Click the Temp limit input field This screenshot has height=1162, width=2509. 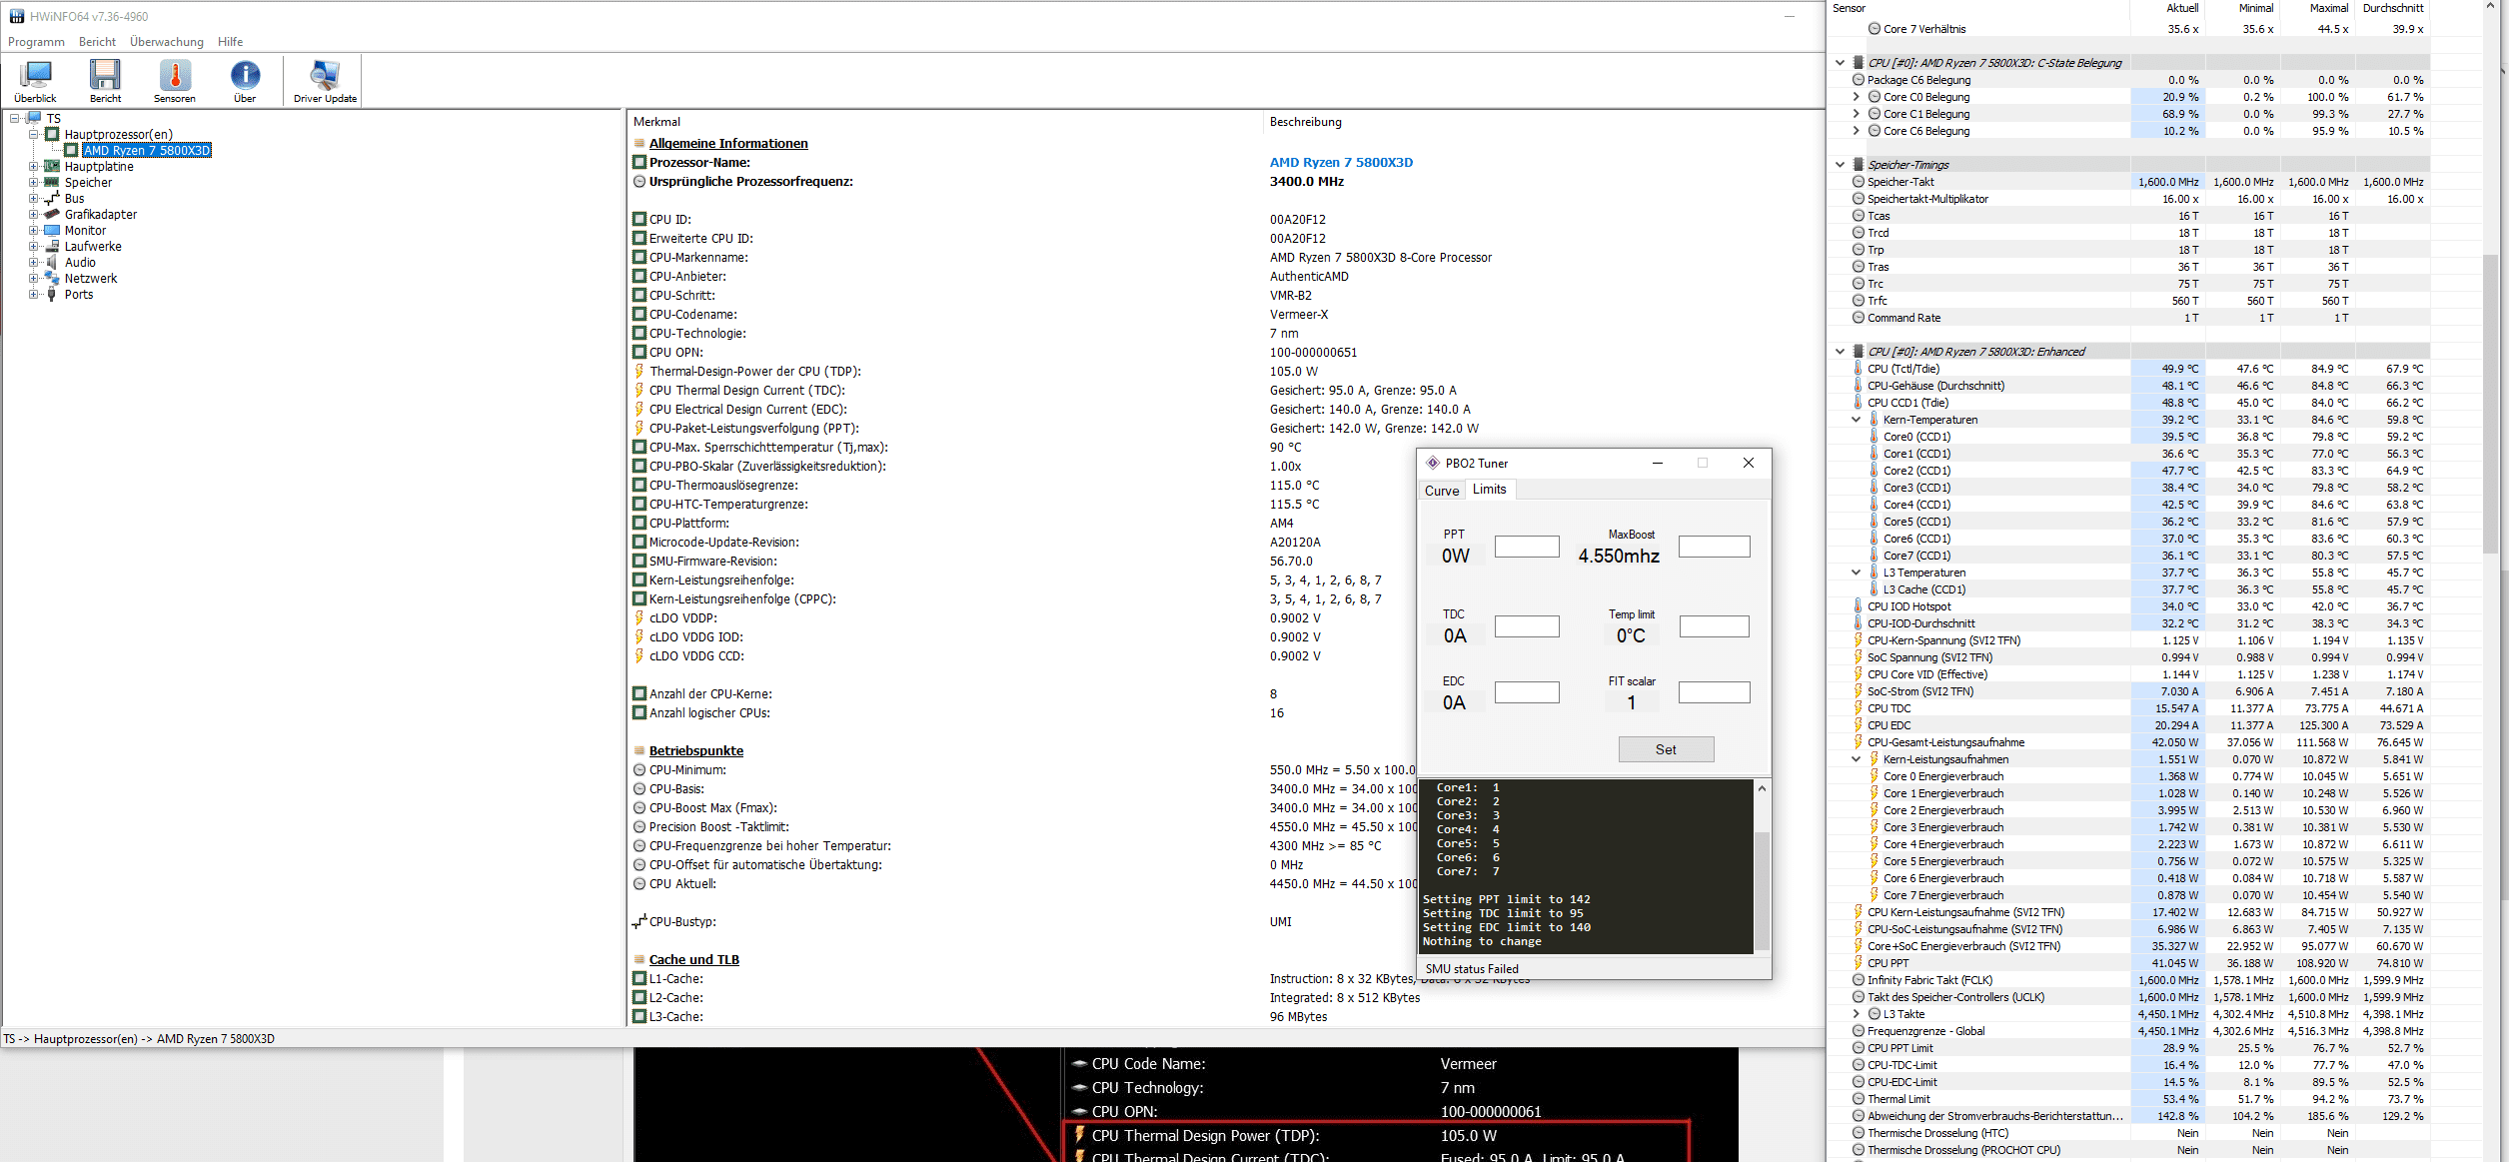[1715, 626]
